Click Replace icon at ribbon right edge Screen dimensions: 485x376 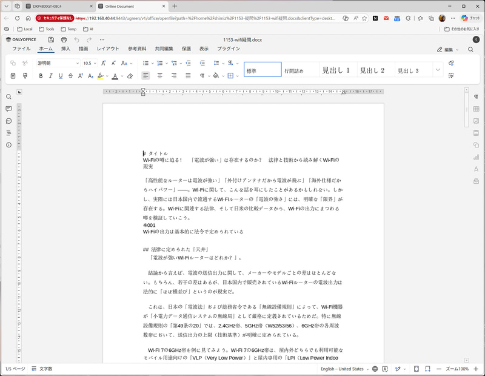point(451,63)
